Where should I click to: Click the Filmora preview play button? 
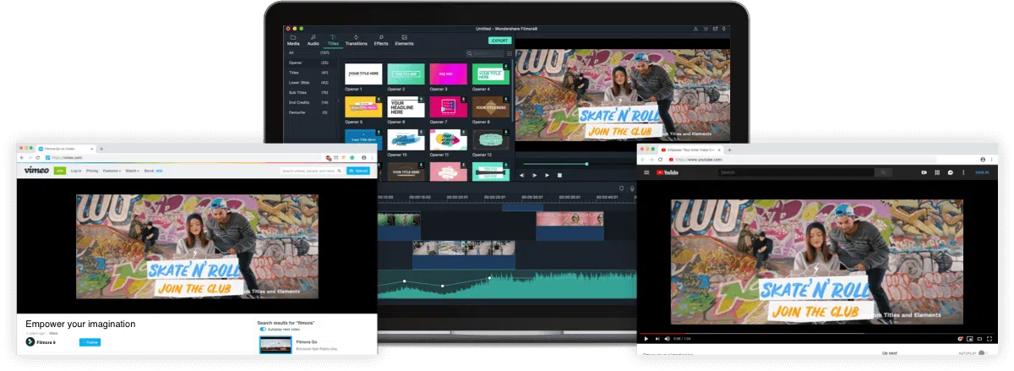click(x=547, y=175)
